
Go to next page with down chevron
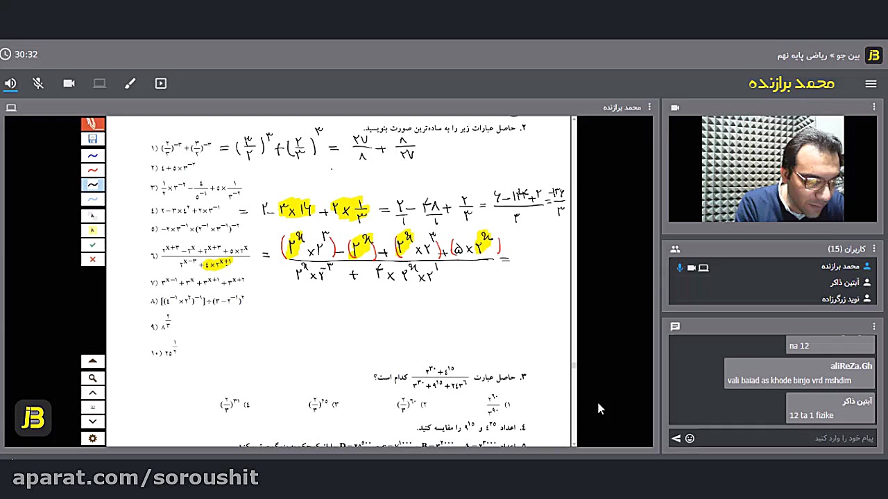92,421
